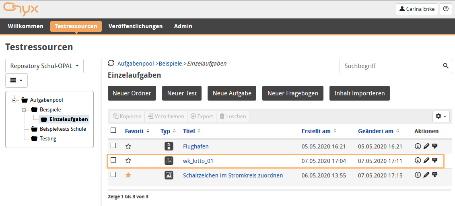455x206 pixels.
Task: Open the Admin menu tab
Action: tap(183, 26)
